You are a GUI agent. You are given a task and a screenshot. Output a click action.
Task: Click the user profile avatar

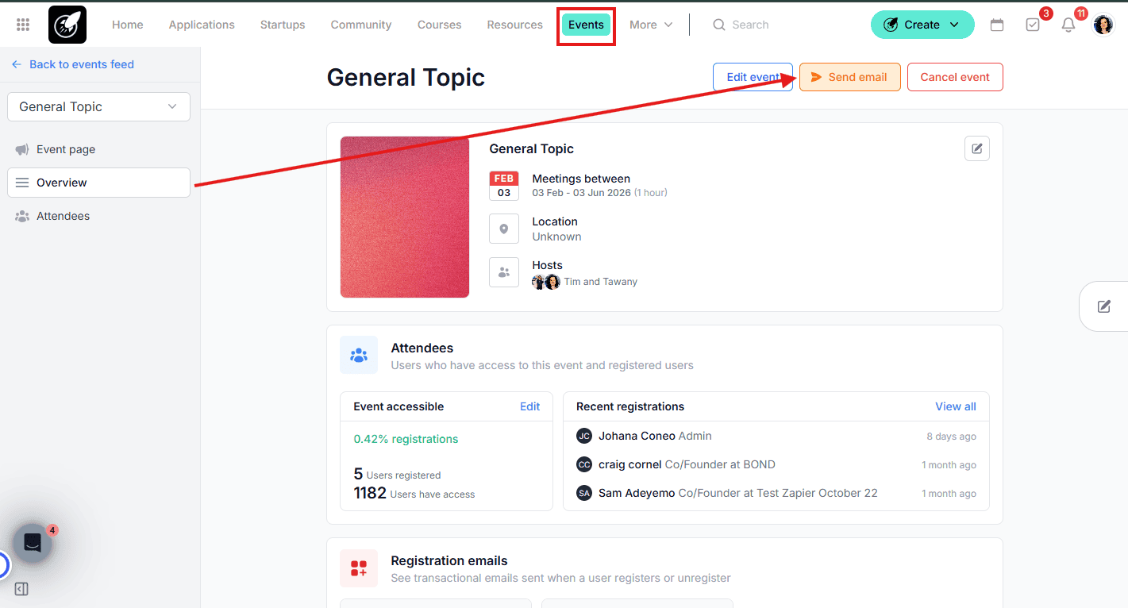(1103, 25)
